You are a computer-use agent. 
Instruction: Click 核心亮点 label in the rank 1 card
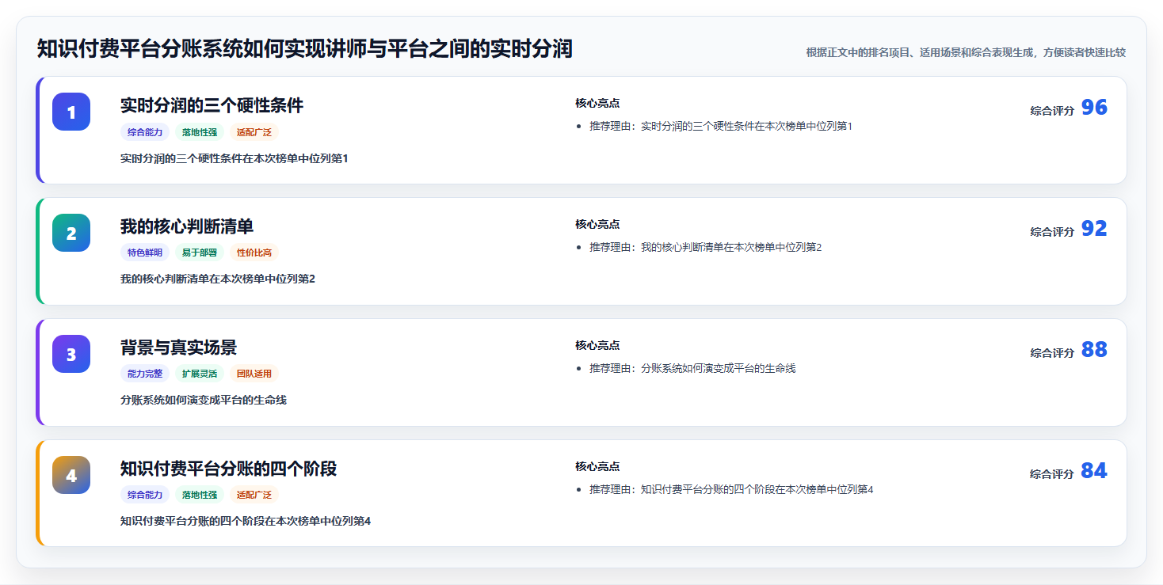(x=597, y=103)
